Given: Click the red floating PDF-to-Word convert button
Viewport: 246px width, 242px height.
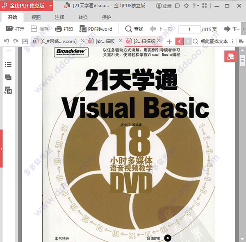Looking at the screenshot, I should click(x=231, y=56).
